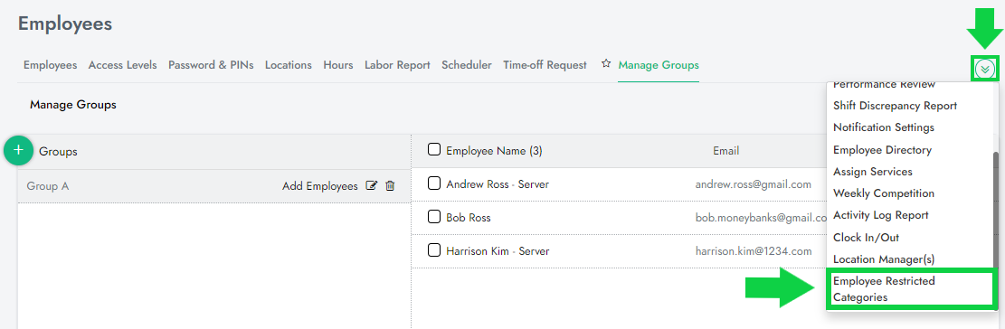Image resolution: width=1005 pixels, height=329 pixels.
Task: Open the Employees tab
Action: [50, 65]
